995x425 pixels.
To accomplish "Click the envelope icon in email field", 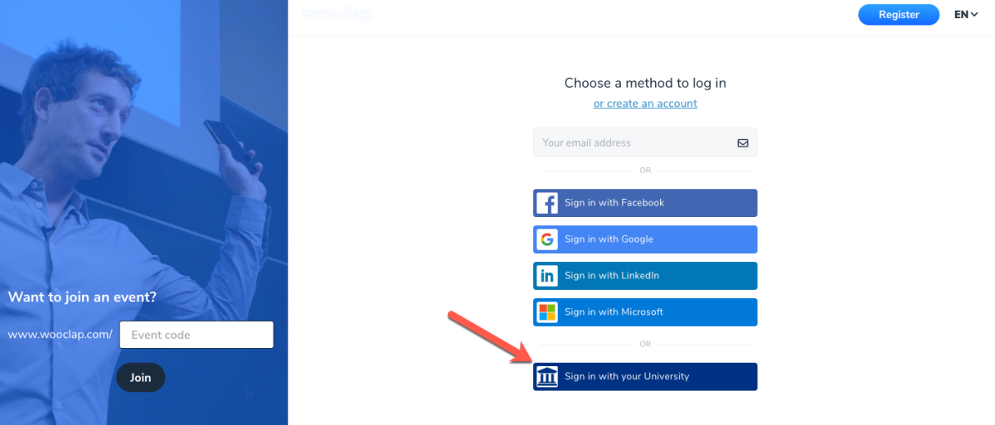I will (743, 142).
